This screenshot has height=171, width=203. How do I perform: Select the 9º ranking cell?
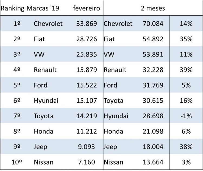click(17, 147)
